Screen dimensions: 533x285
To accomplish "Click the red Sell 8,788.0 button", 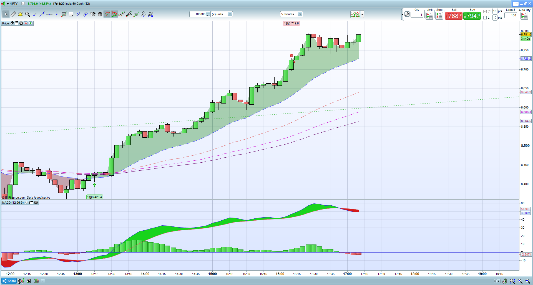I will [454, 16].
